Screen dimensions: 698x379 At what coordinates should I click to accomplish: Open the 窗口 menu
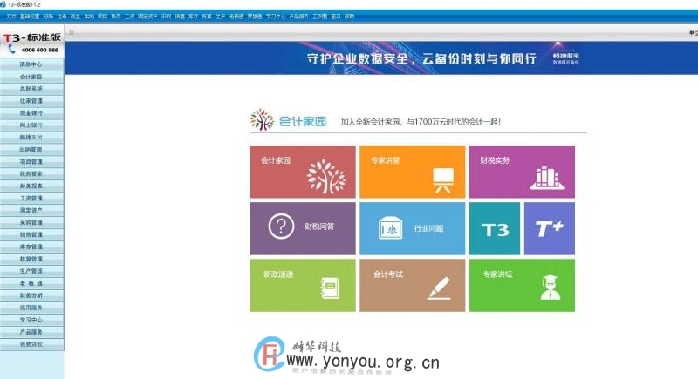[x=336, y=17]
